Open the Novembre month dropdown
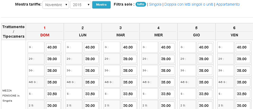 coord(56,5)
